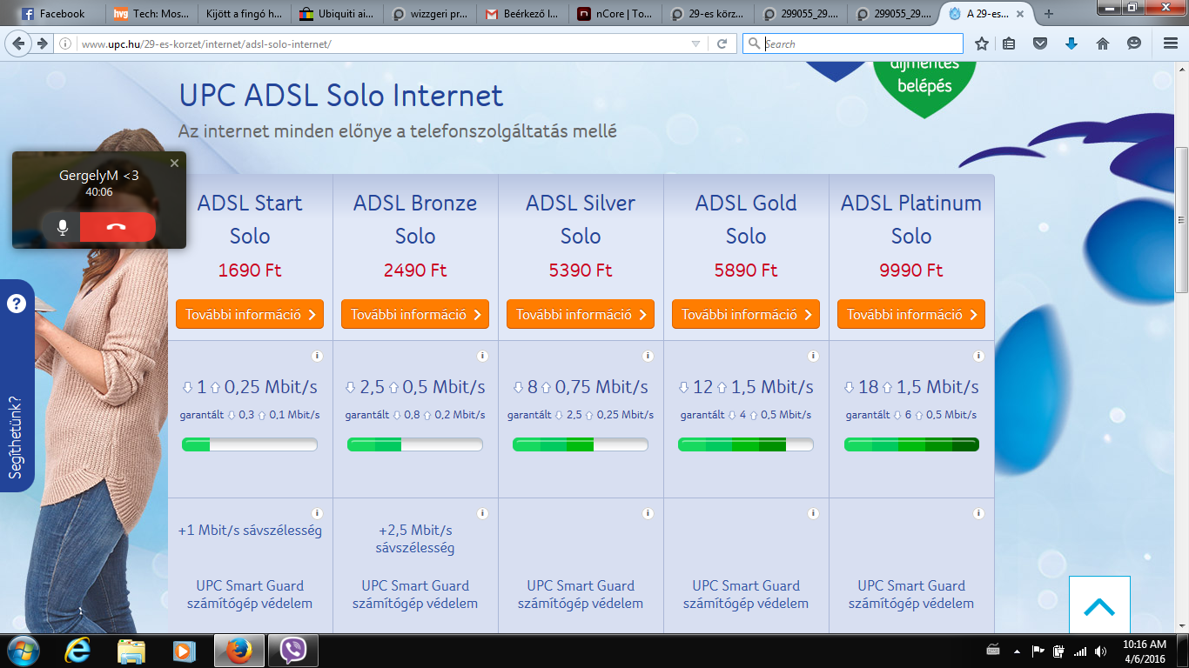Viewport: 1189px width, 668px height.
Task: Switch to the wizzgeri pr... tab
Action: pos(429,14)
